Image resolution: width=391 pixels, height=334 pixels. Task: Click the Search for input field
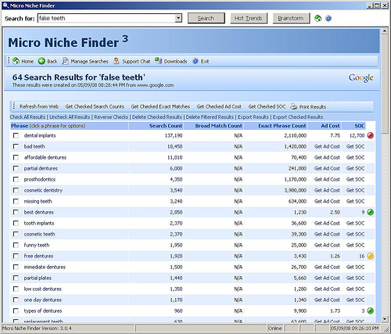[106, 18]
